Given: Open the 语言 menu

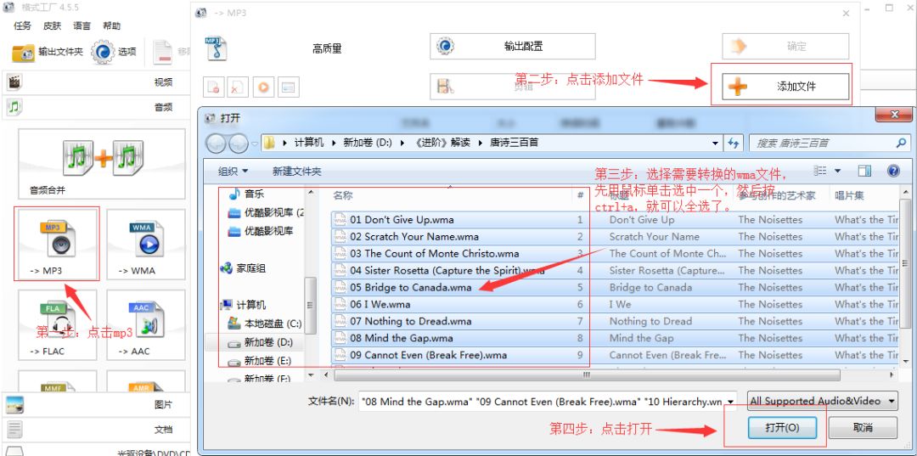Looking at the screenshot, I should [82, 25].
